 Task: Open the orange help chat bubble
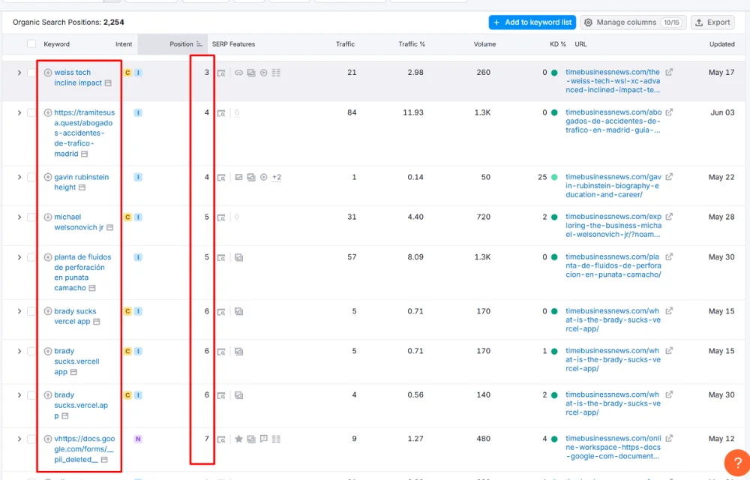click(736, 463)
